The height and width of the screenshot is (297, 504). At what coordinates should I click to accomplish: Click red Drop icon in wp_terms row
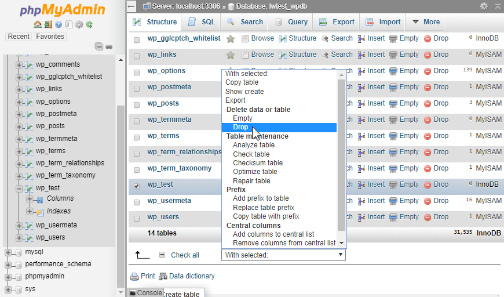[x=427, y=136]
